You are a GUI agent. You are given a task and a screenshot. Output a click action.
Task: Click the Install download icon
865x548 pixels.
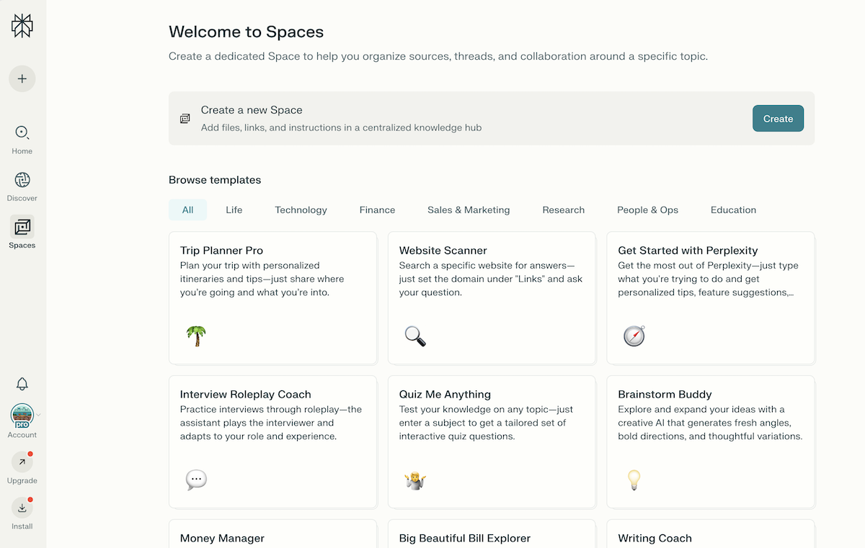(22, 508)
